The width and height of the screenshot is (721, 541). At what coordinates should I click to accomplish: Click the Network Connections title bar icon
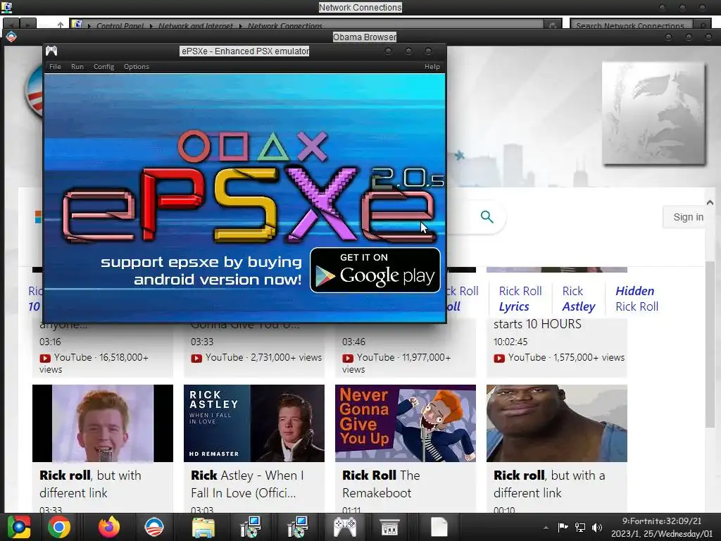coord(6,7)
